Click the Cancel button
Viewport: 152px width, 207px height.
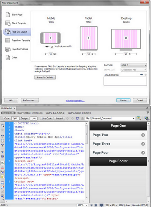(x=140, y=100)
